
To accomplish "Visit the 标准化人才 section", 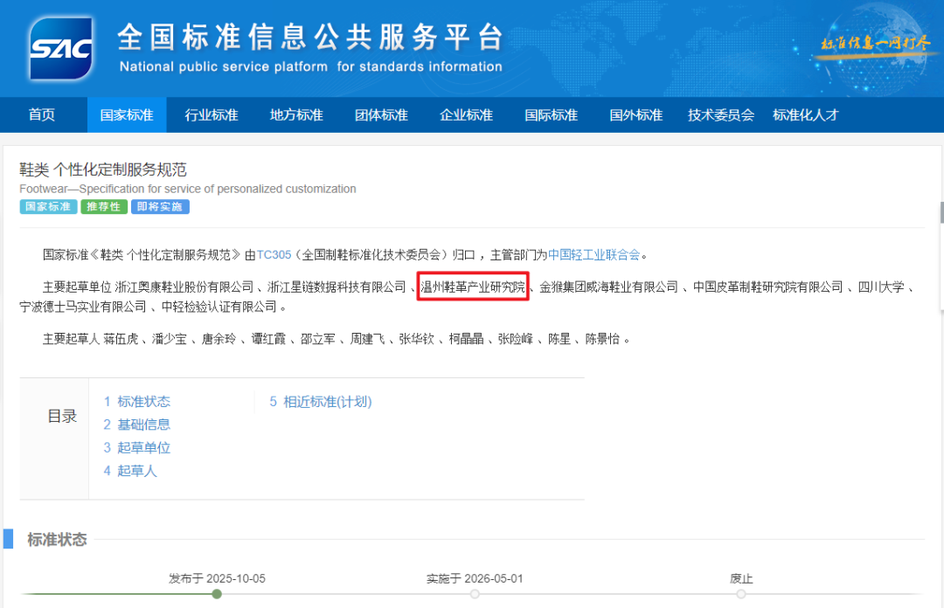I will pyautogui.click(x=807, y=114).
